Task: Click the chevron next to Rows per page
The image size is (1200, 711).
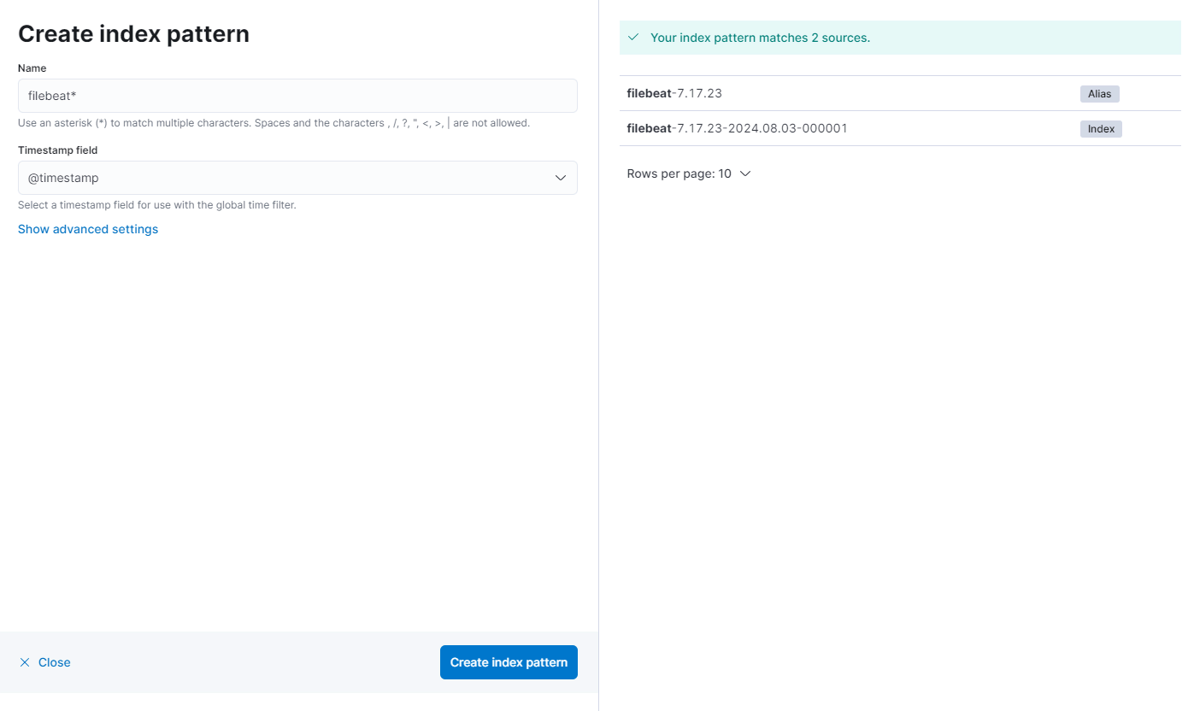Action: 745,173
